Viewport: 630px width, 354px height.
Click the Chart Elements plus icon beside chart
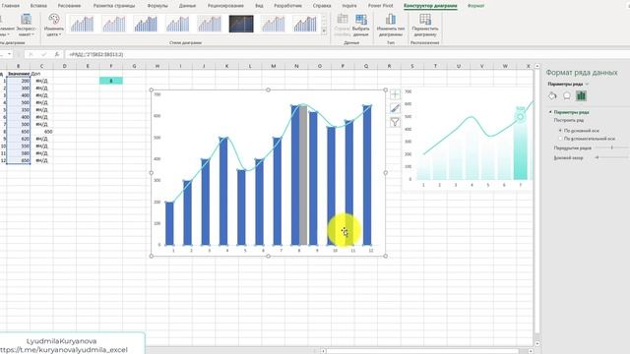click(x=395, y=94)
